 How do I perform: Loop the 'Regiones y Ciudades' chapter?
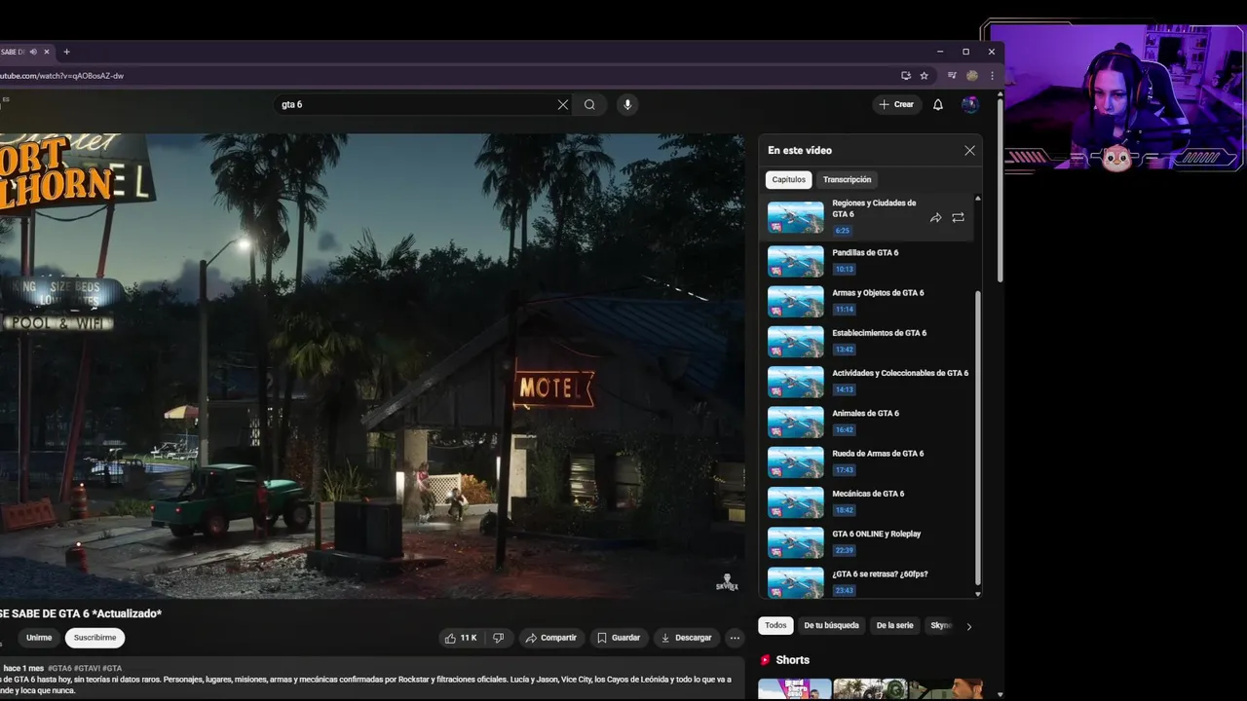click(x=958, y=218)
